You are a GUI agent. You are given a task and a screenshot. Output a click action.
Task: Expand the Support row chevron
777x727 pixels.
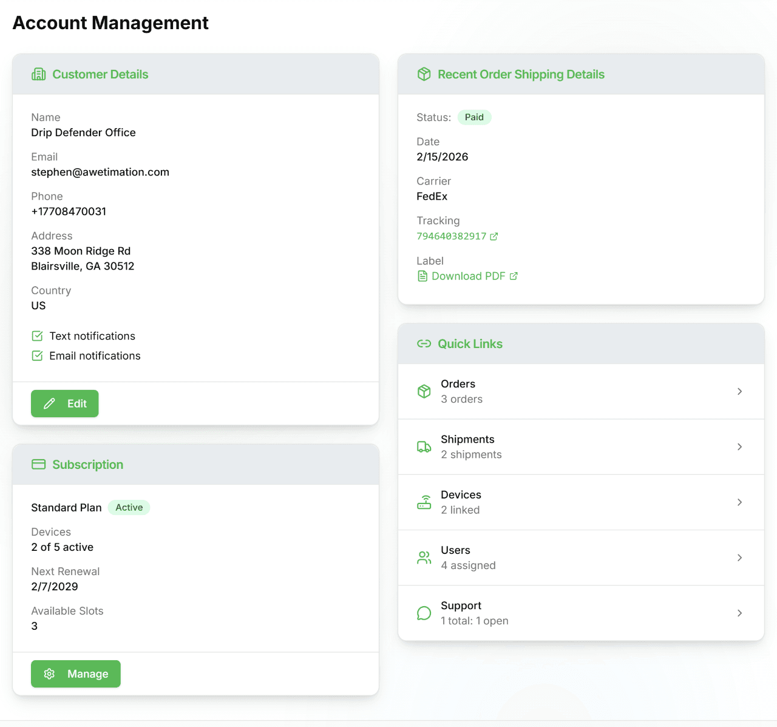739,613
